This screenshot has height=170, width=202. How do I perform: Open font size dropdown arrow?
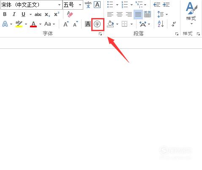[x=80, y=5]
